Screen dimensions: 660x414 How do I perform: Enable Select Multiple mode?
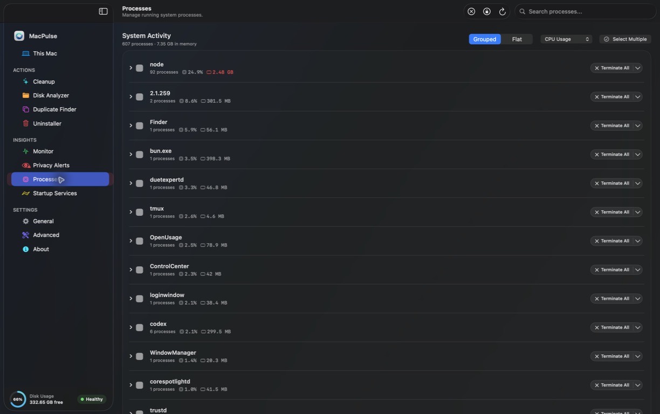coord(625,39)
